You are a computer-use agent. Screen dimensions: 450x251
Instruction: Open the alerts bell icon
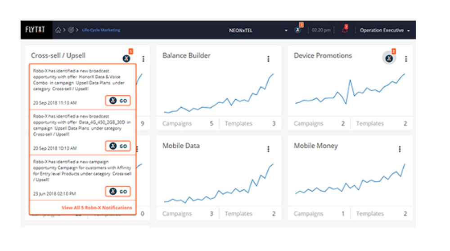pos(345,31)
